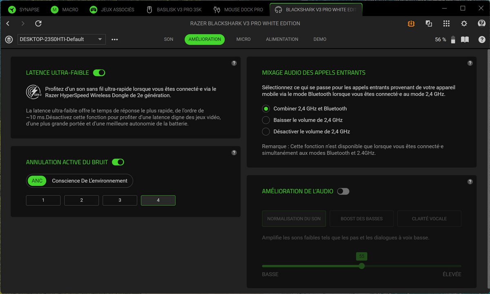Click the headset icon on BlackShark V3 Pro tab
Image resolution: width=490 pixels, height=294 pixels.
click(278, 9)
